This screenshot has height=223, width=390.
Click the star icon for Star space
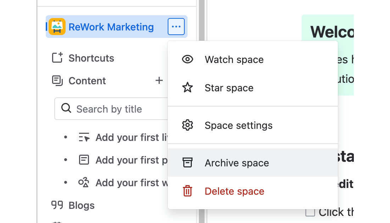click(x=187, y=87)
